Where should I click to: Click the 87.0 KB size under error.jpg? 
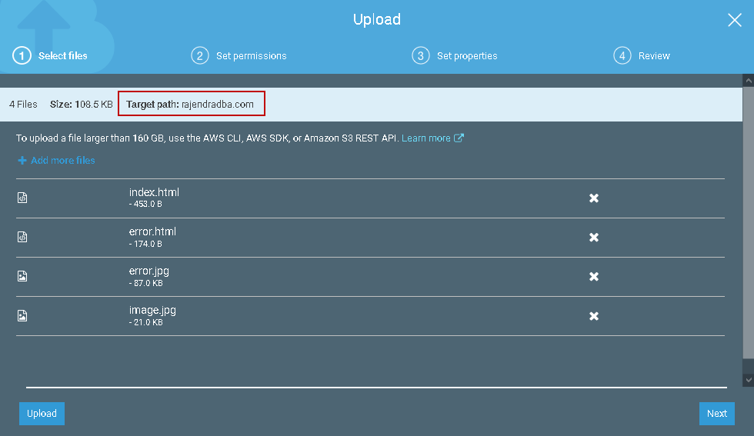tap(146, 284)
